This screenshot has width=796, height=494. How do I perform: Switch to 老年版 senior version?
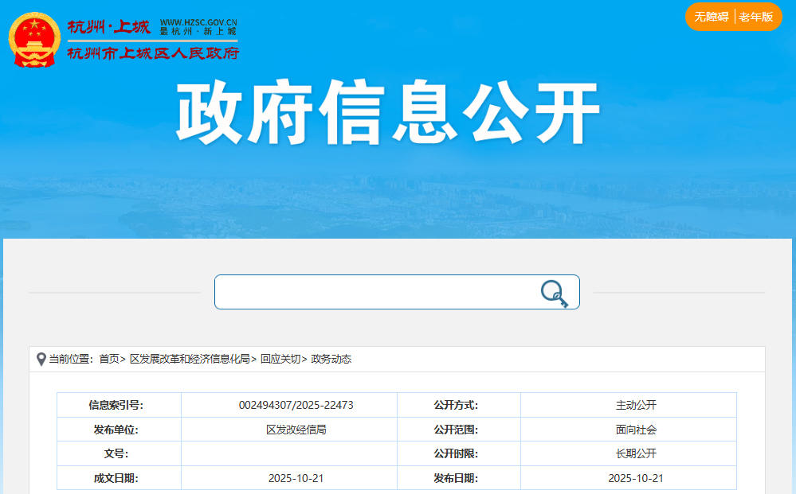(x=756, y=17)
